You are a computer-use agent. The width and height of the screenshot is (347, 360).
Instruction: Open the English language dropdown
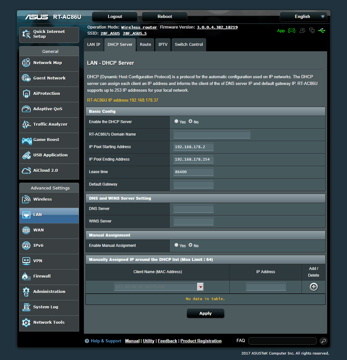coord(304,17)
